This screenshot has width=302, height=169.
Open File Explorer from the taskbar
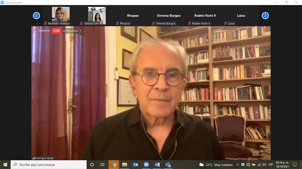[x=125, y=164]
